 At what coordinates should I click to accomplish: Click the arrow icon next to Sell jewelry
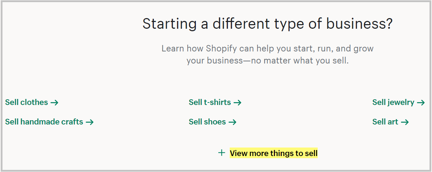tap(421, 103)
